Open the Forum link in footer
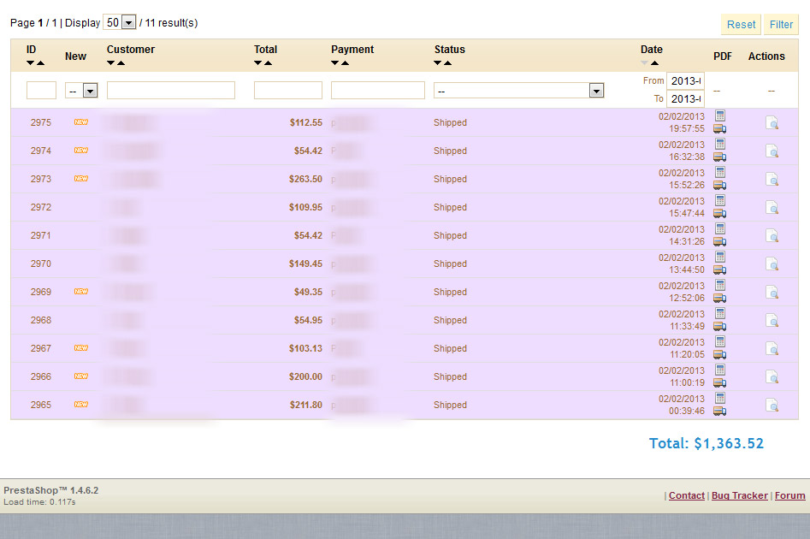 [789, 495]
